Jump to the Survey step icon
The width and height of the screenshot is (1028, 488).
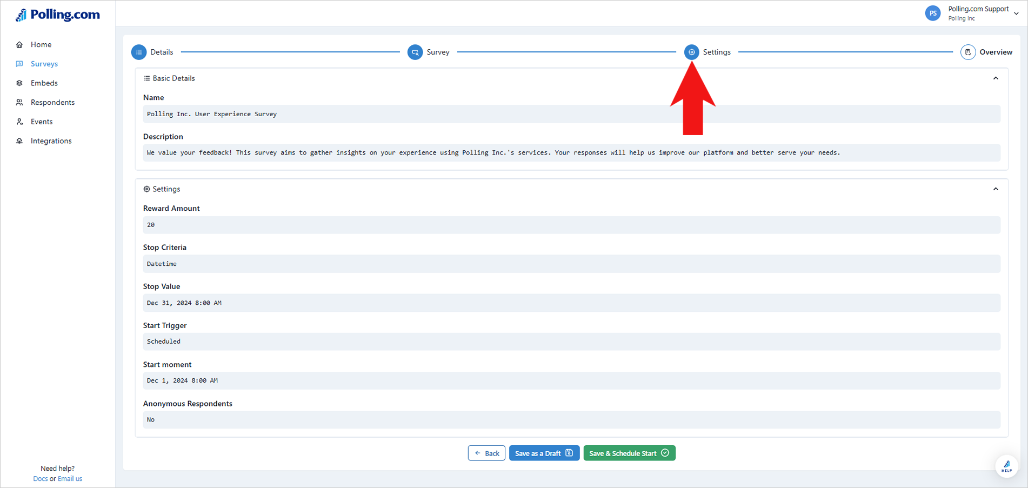point(415,52)
